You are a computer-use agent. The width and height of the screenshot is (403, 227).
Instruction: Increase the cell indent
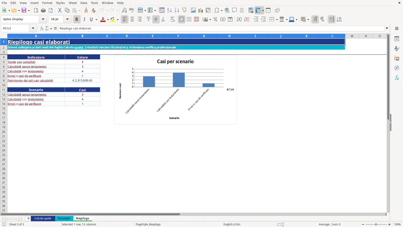[x=256, y=20]
